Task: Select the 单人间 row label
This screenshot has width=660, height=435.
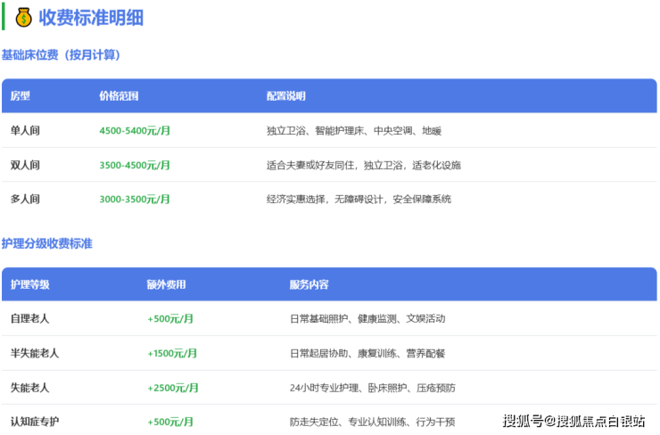Action: click(x=25, y=131)
